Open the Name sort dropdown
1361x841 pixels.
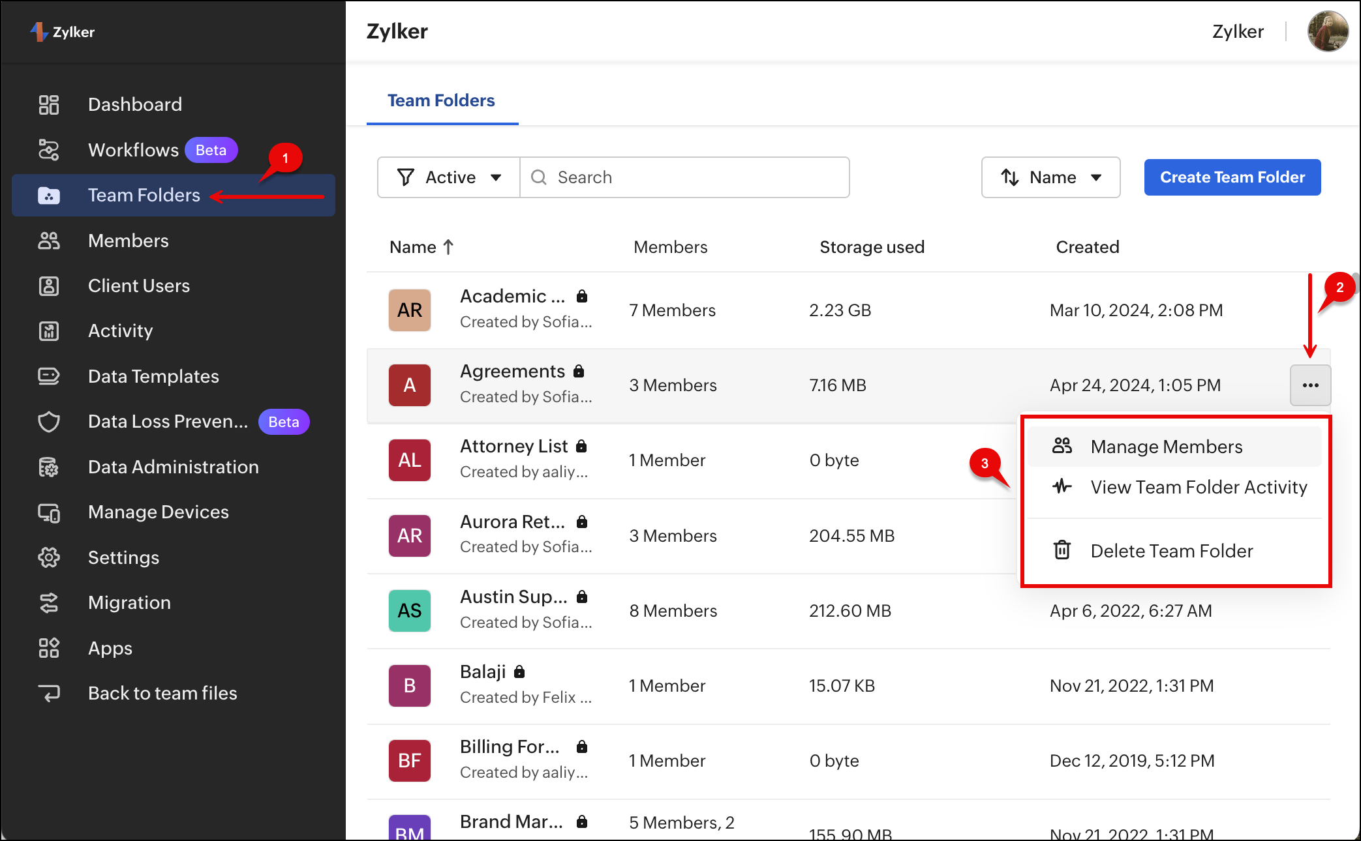[x=1050, y=177]
